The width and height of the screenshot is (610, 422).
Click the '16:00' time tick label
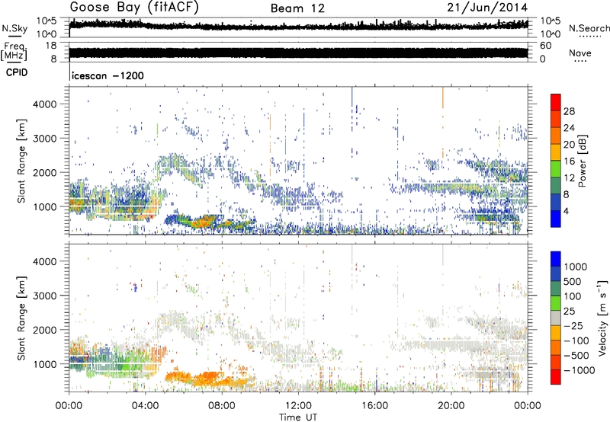[x=374, y=406]
